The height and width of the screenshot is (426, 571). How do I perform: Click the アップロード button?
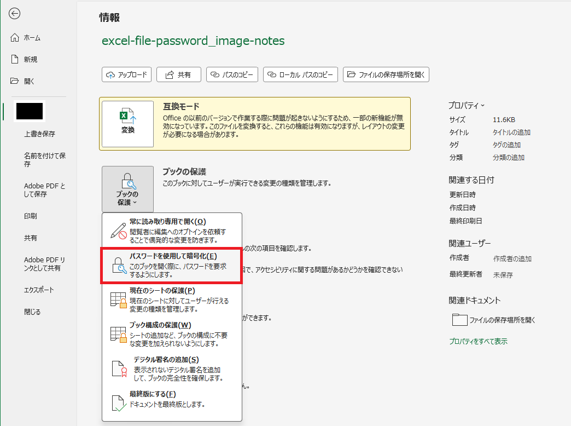coord(126,74)
